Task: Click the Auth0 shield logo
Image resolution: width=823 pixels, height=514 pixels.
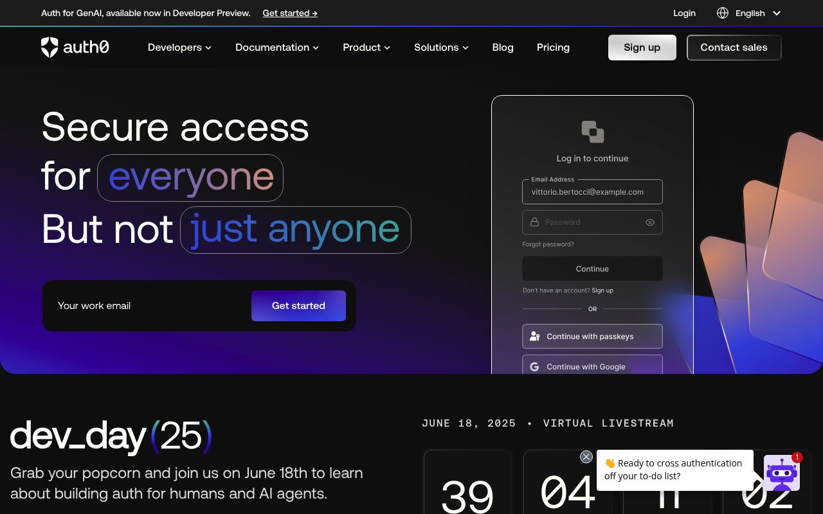Action: [50, 48]
